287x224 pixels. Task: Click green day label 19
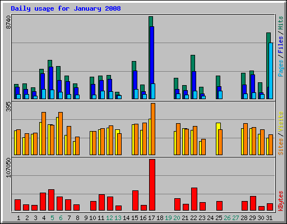tap(168, 218)
